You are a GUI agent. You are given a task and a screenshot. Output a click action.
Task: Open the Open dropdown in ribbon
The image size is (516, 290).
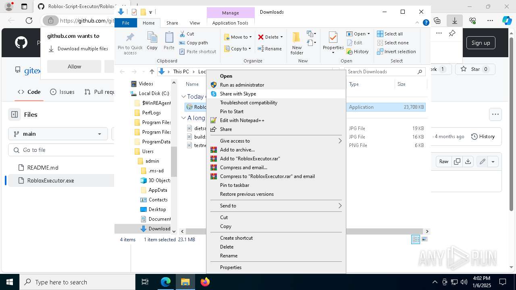click(x=368, y=34)
